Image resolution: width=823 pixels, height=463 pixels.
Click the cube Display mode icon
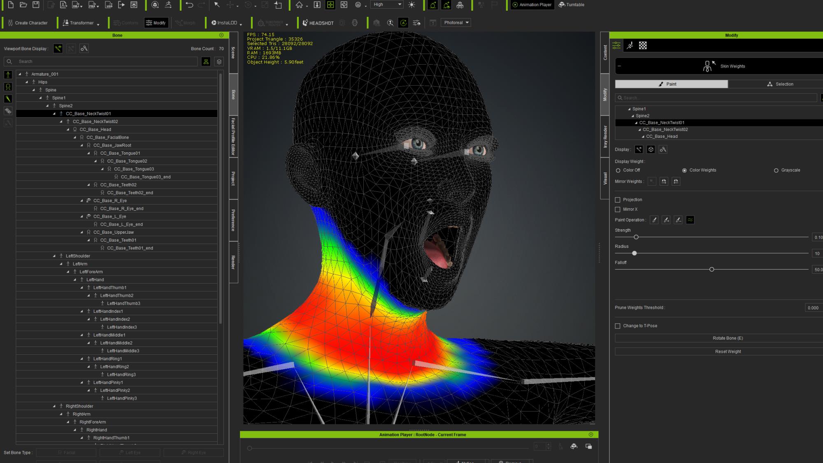pos(651,149)
